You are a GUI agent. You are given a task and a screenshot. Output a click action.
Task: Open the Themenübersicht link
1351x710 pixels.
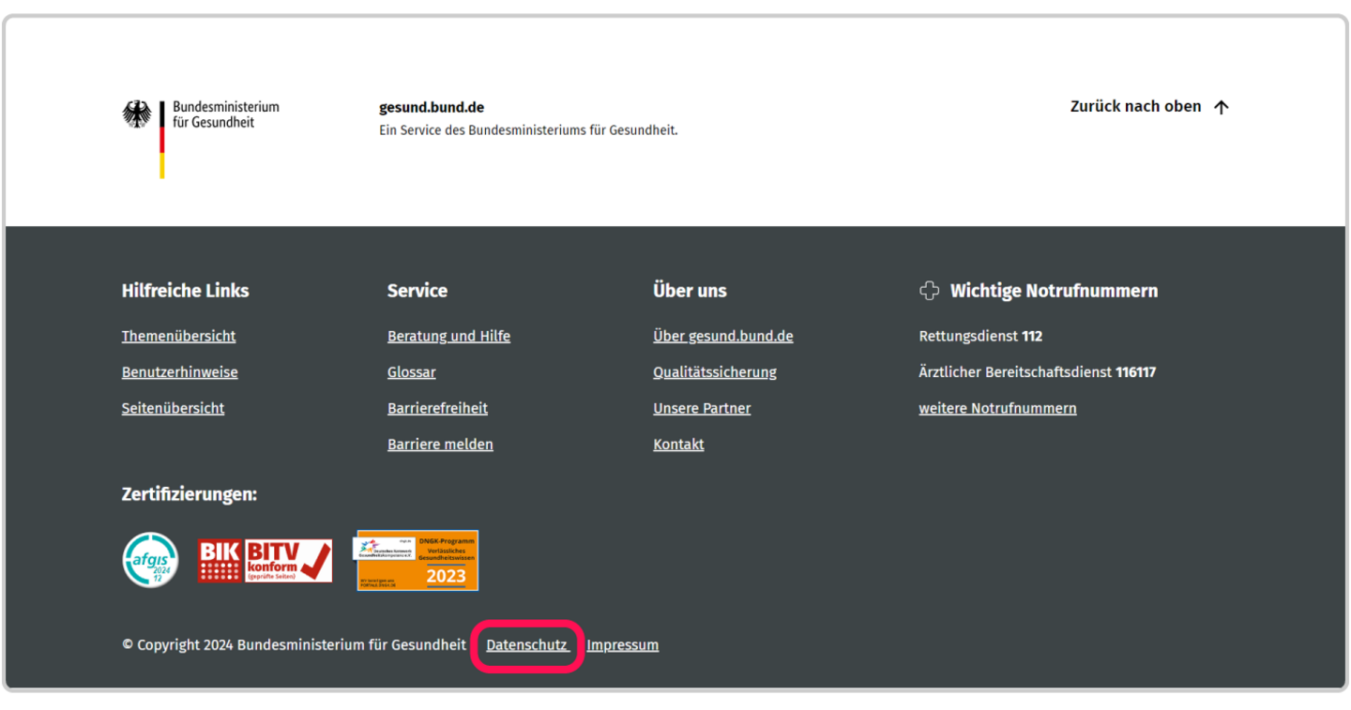(178, 336)
